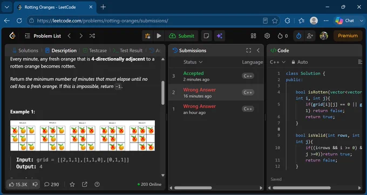Click the Premium button
The height and width of the screenshot is (195, 367).
pos(348,36)
